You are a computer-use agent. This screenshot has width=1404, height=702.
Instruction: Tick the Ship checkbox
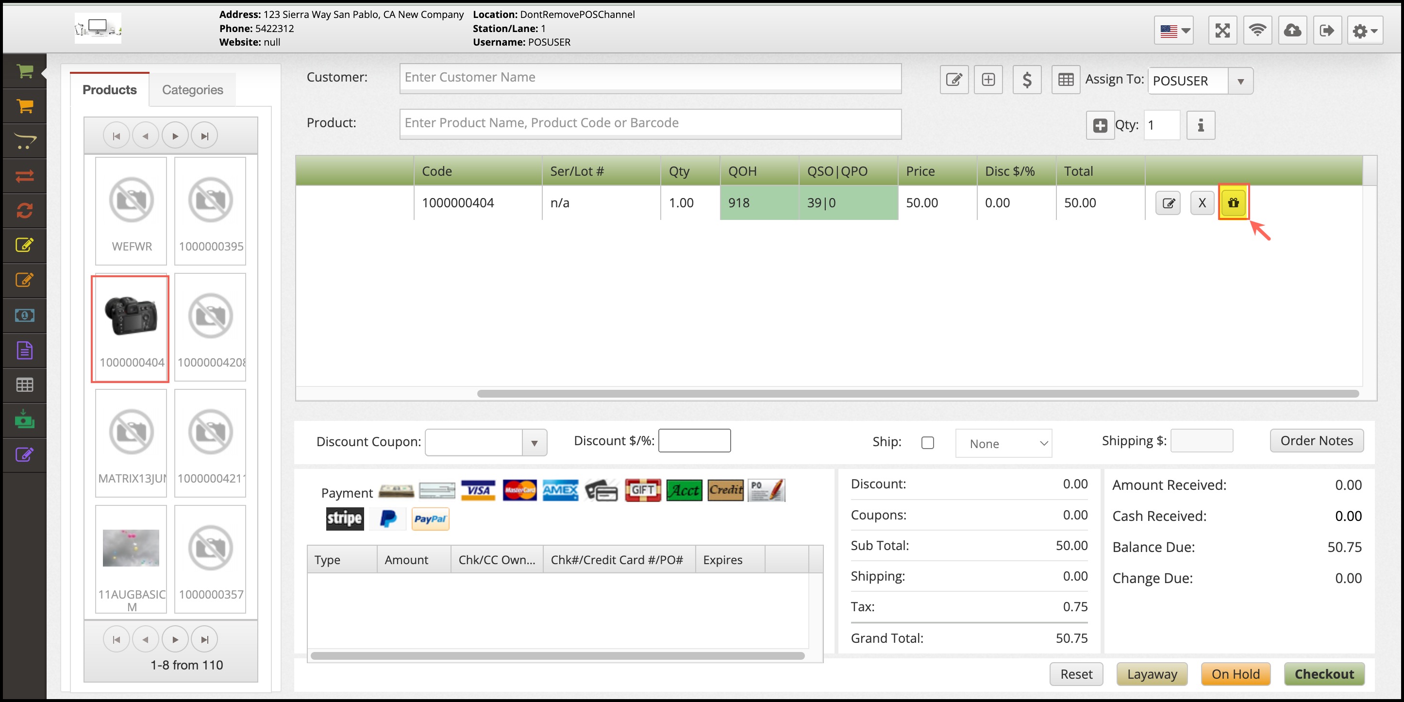point(927,443)
